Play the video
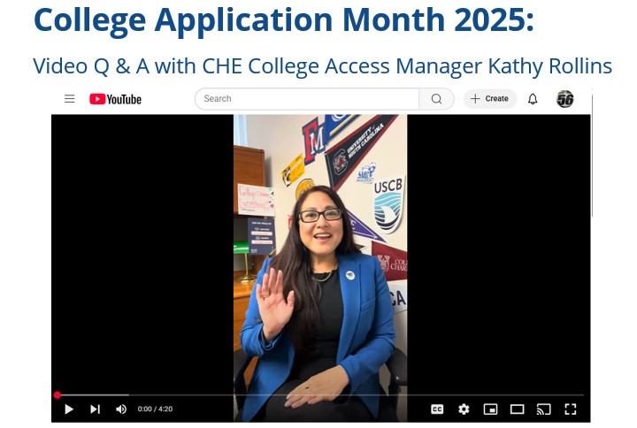 pos(69,409)
